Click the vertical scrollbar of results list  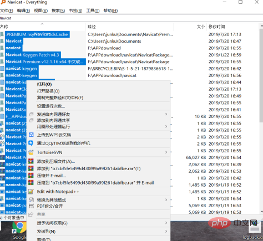click(261, 76)
